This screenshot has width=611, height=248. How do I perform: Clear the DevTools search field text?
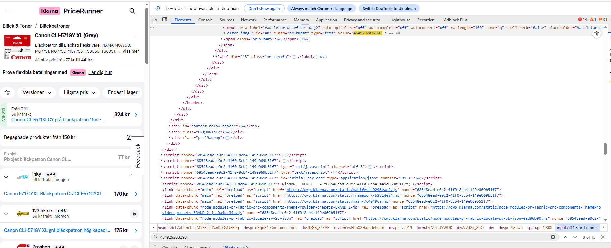click(x=553, y=237)
